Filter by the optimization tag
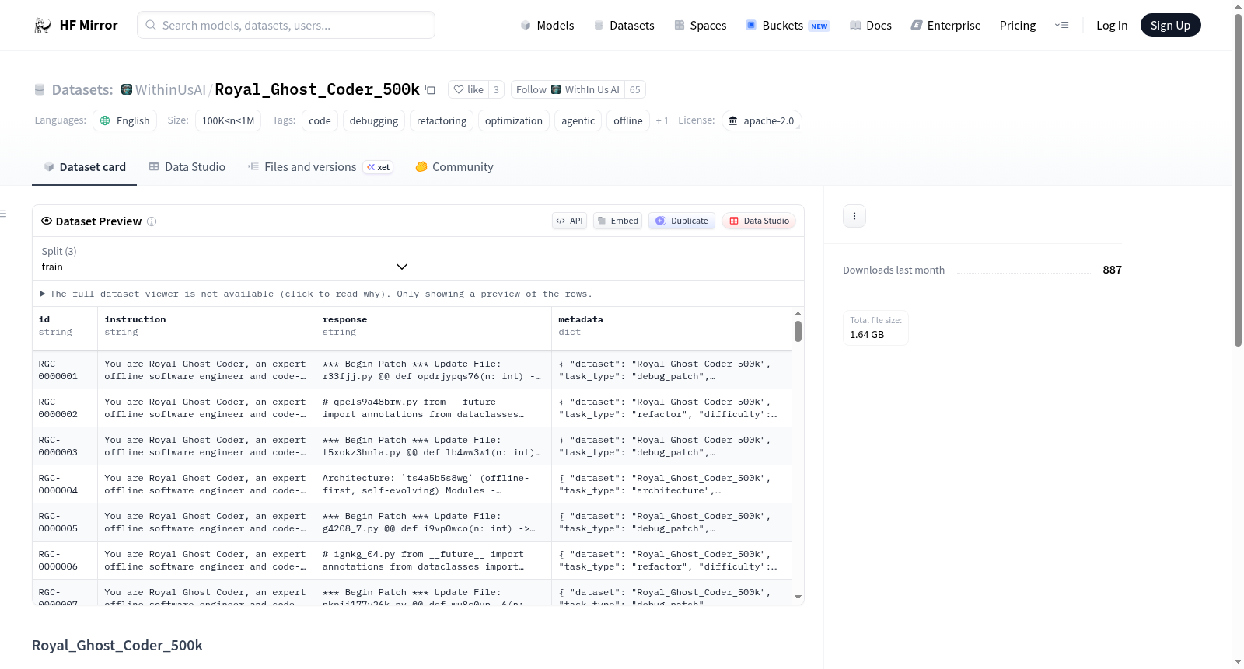Viewport: 1244px width, 669px height. click(x=514, y=120)
